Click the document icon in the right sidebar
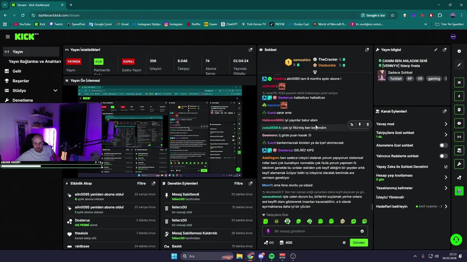The image size is (467, 262). click(459, 110)
